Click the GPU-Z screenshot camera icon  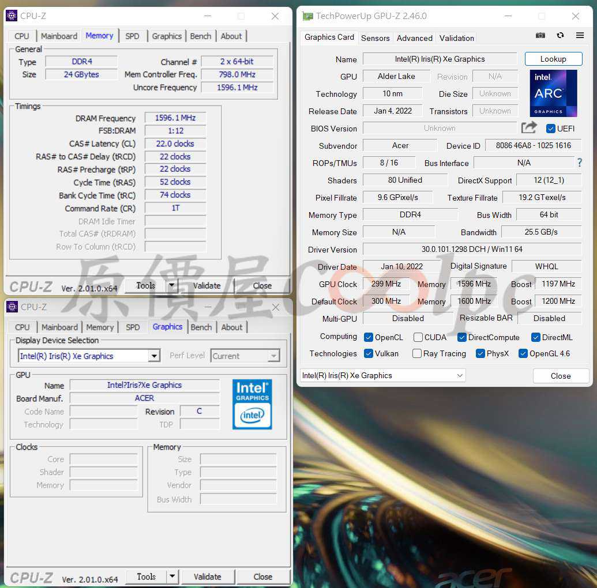tap(540, 35)
